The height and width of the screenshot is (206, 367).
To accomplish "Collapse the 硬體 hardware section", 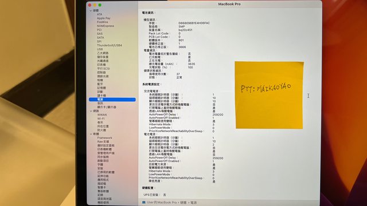I will (91, 10).
